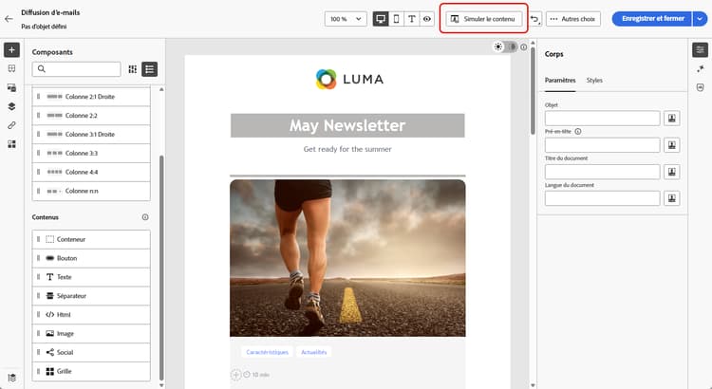This screenshot has height=389, width=712.
Task: Select the Colonne 2:1 Droite structure
Action: pos(91,97)
